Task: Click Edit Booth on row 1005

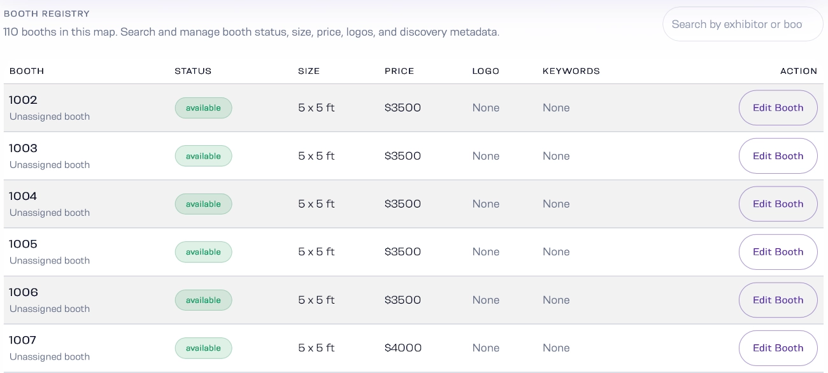Action: (778, 252)
